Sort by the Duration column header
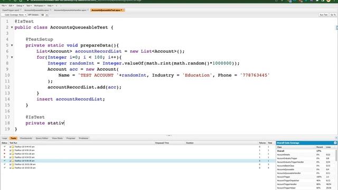 click(x=222, y=143)
